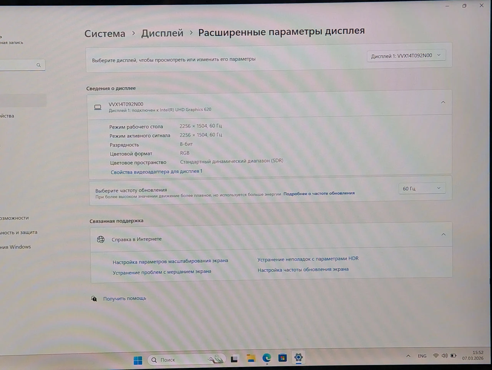Image resolution: width=492 pixels, height=370 pixels.
Task: Click the 8-бит value of Разрядность
Action: 186,144
